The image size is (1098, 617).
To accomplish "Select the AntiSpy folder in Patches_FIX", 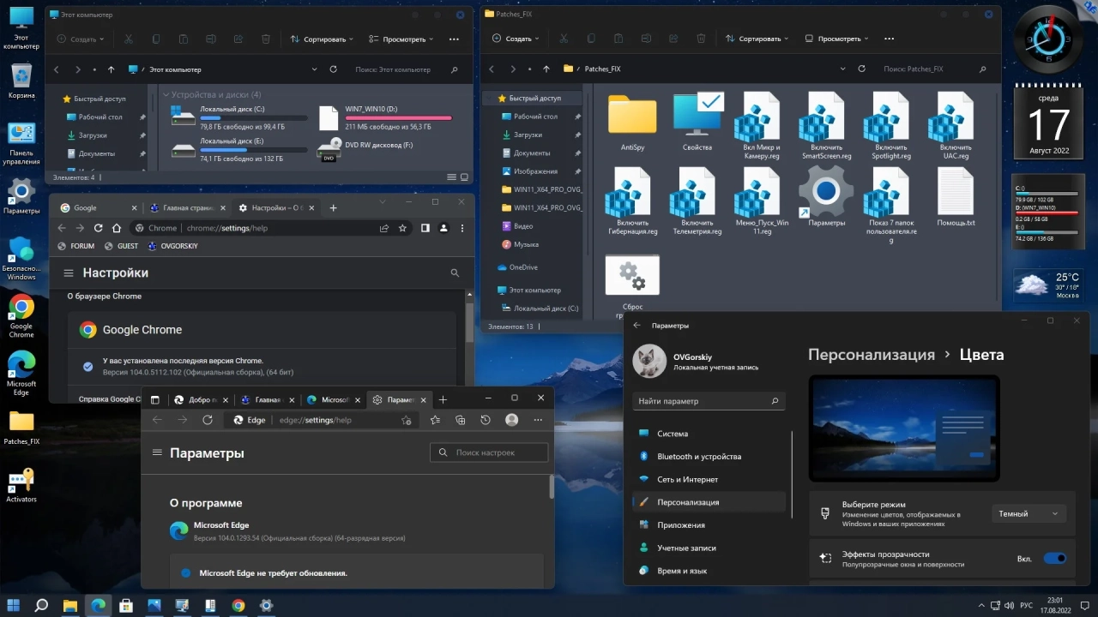I will [632, 124].
